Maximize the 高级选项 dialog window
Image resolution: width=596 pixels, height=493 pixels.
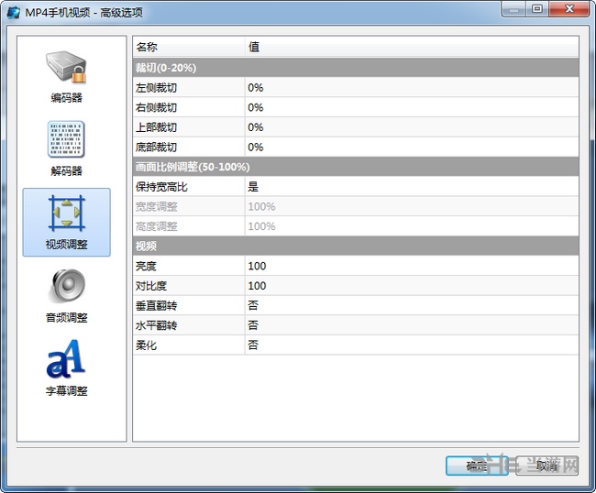click(x=537, y=9)
